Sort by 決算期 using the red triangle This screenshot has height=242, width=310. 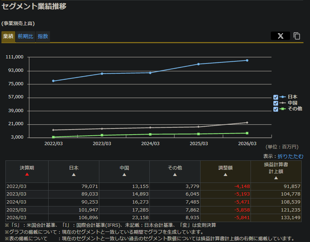click(x=27, y=174)
